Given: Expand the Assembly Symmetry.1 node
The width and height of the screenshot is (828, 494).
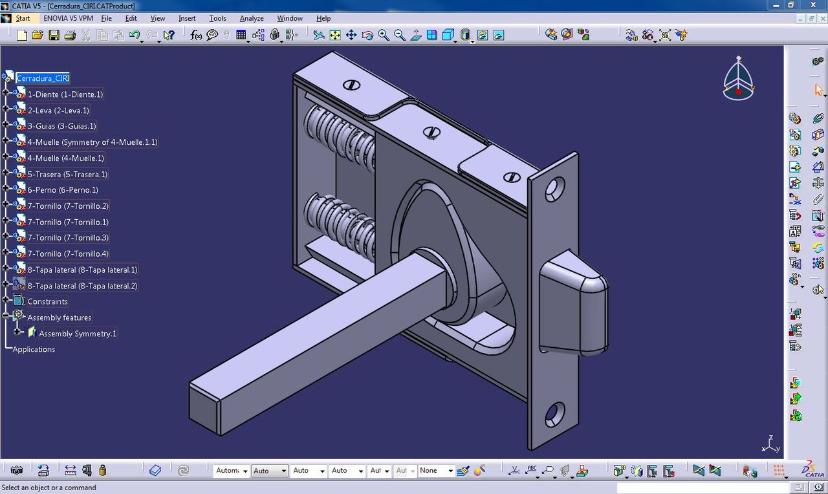Looking at the screenshot, I should click(17, 332).
